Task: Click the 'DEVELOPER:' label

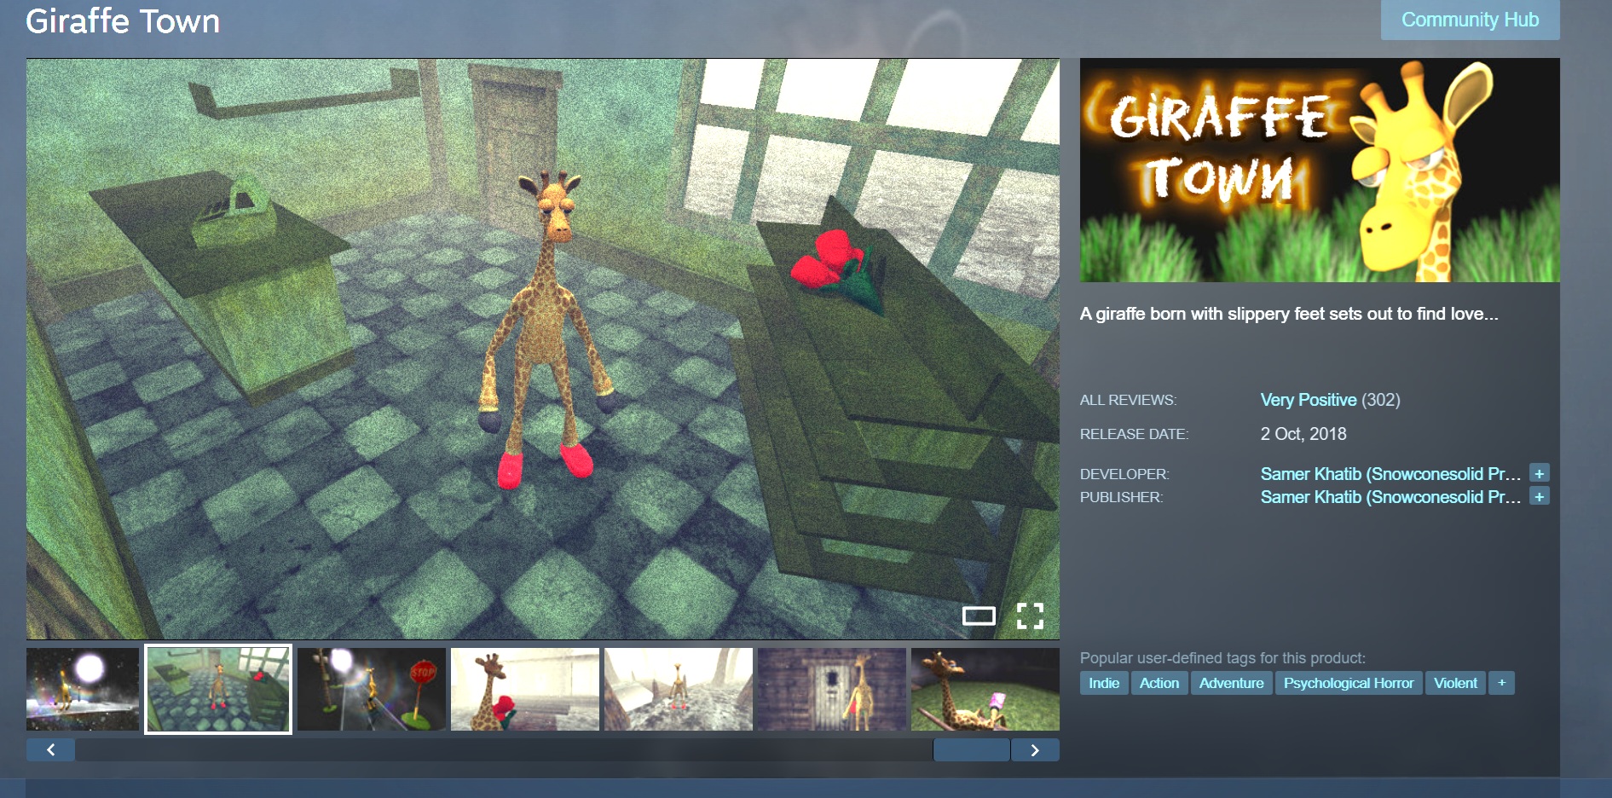Action: click(1124, 474)
